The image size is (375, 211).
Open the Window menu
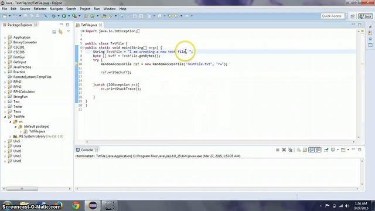(x=110, y=9)
